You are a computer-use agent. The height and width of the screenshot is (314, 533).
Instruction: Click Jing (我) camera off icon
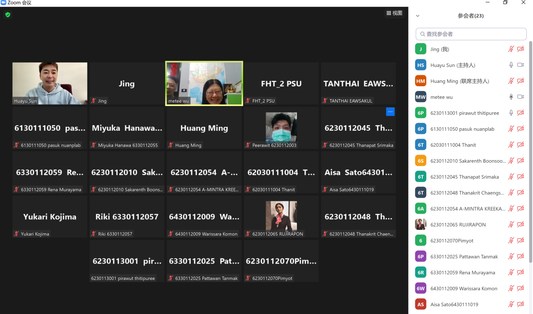pos(521,49)
